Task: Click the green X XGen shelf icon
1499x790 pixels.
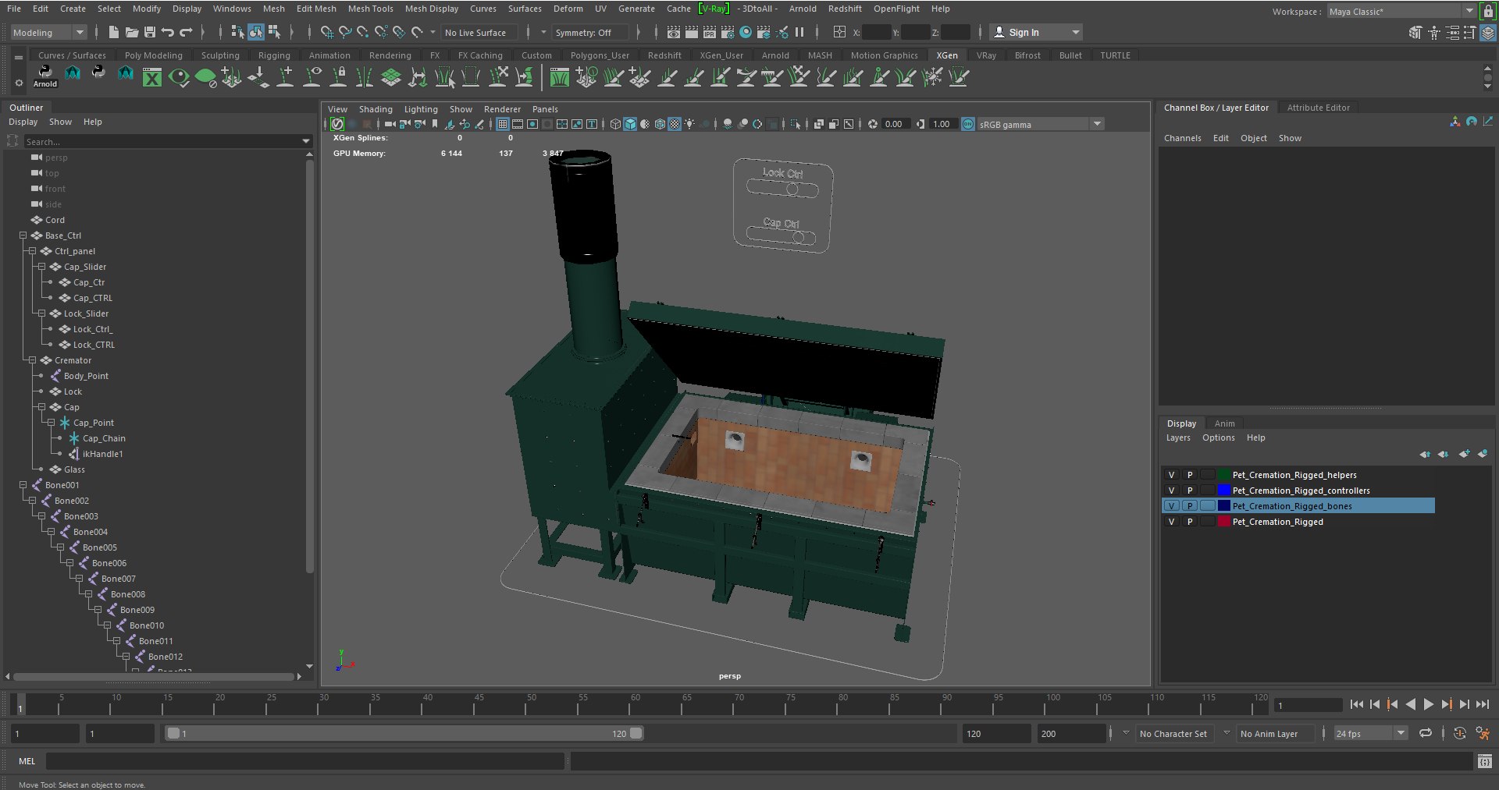Action: click(152, 77)
